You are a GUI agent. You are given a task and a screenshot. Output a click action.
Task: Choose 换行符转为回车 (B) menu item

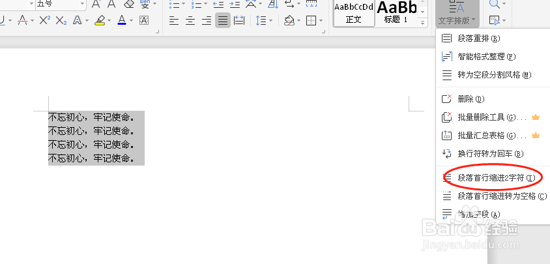pos(493,153)
